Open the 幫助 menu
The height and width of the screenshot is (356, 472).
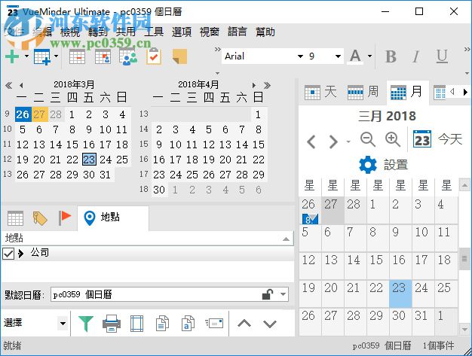coord(265,32)
